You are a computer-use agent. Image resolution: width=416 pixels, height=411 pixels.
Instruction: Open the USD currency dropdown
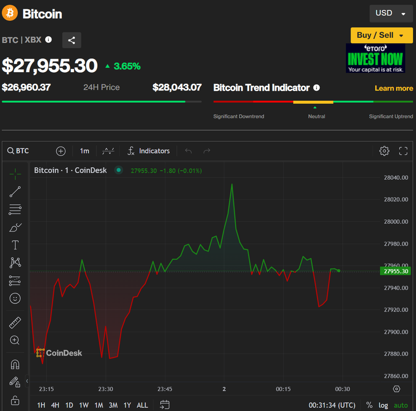[x=391, y=13]
